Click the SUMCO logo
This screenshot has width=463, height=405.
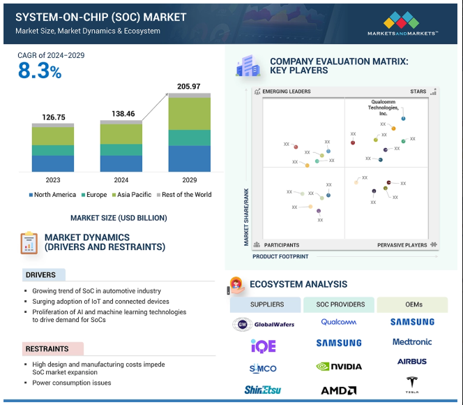(263, 369)
